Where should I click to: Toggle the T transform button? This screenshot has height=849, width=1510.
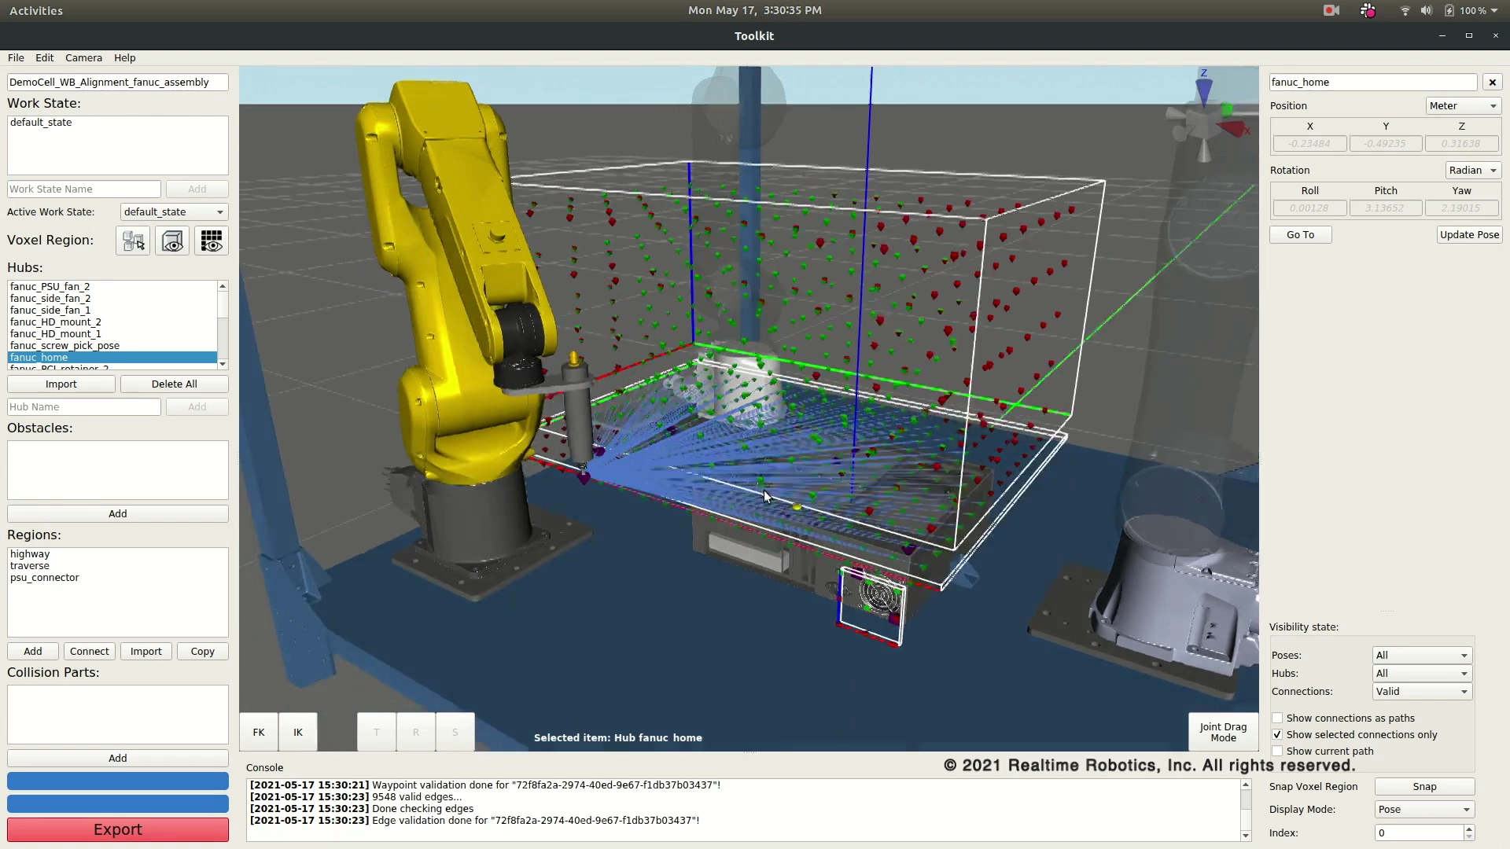(377, 733)
